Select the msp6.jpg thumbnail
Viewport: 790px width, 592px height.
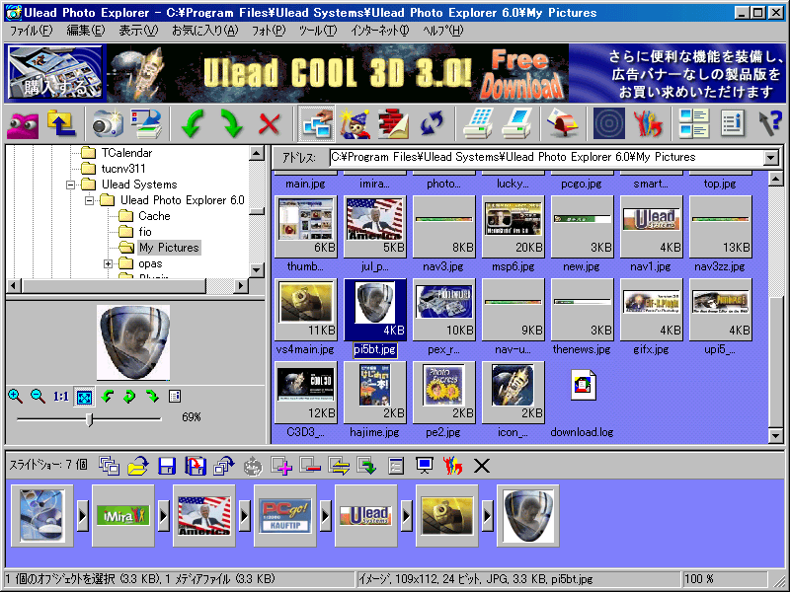[x=513, y=226]
